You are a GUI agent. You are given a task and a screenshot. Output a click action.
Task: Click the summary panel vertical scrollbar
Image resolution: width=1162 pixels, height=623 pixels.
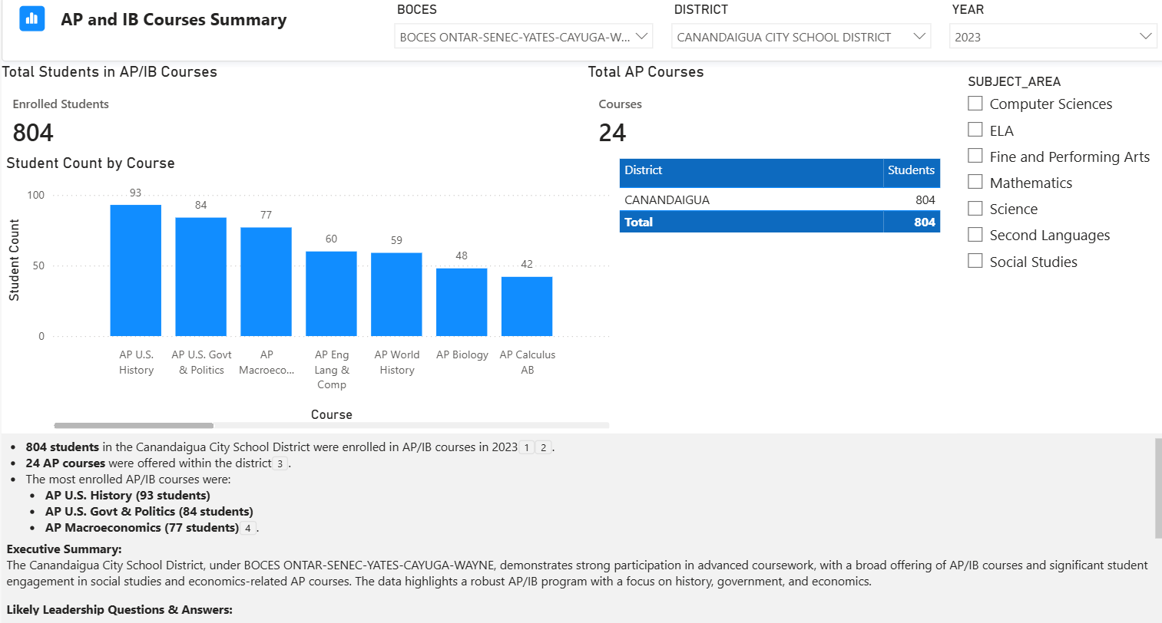coord(1157,488)
